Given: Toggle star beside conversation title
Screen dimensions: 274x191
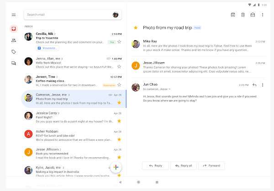Looking at the screenshot, I should pyautogui.click(x=136, y=27).
